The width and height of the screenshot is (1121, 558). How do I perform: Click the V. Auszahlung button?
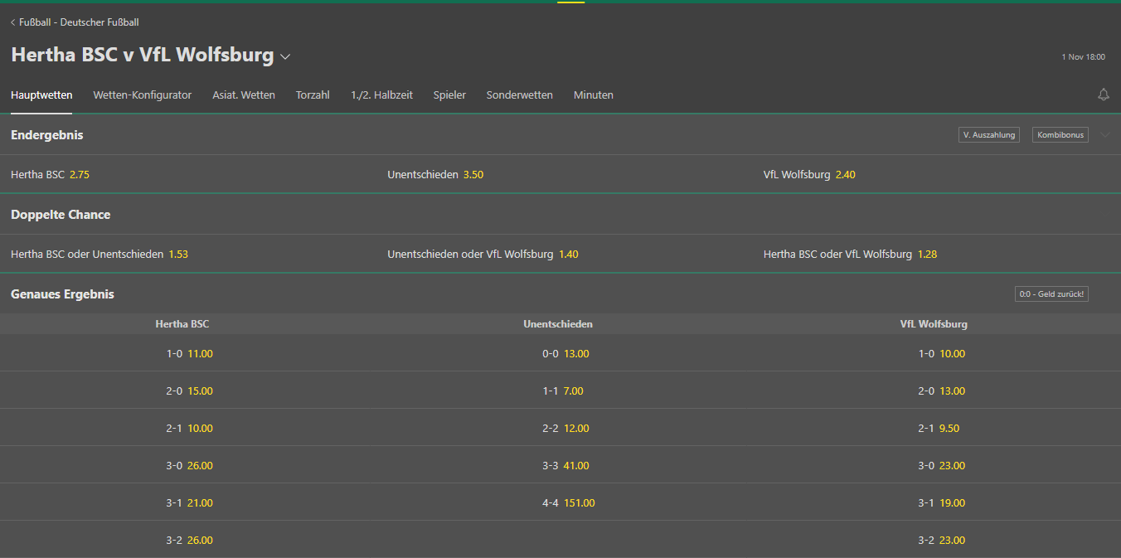pos(988,134)
